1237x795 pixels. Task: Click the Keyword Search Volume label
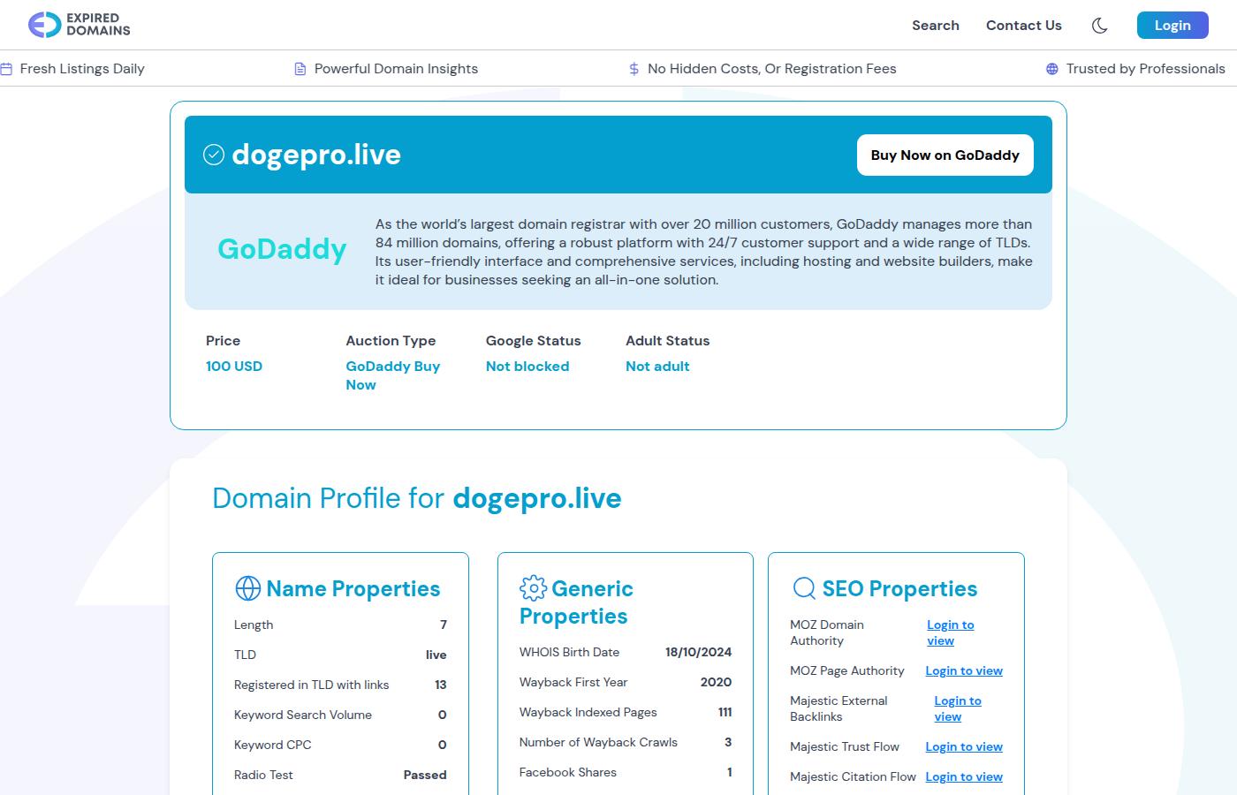[x=303, y=715]
